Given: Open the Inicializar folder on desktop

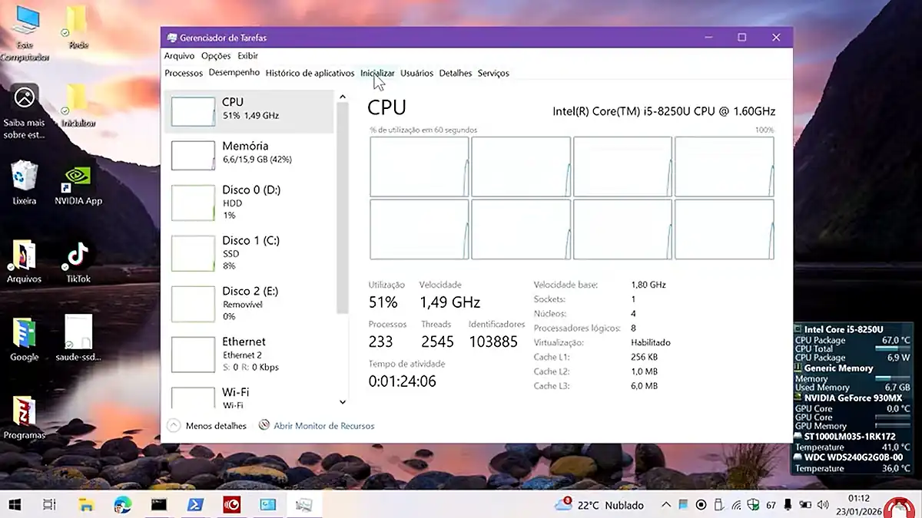Looking at the screenshot, I should click(x=78, y=106).
